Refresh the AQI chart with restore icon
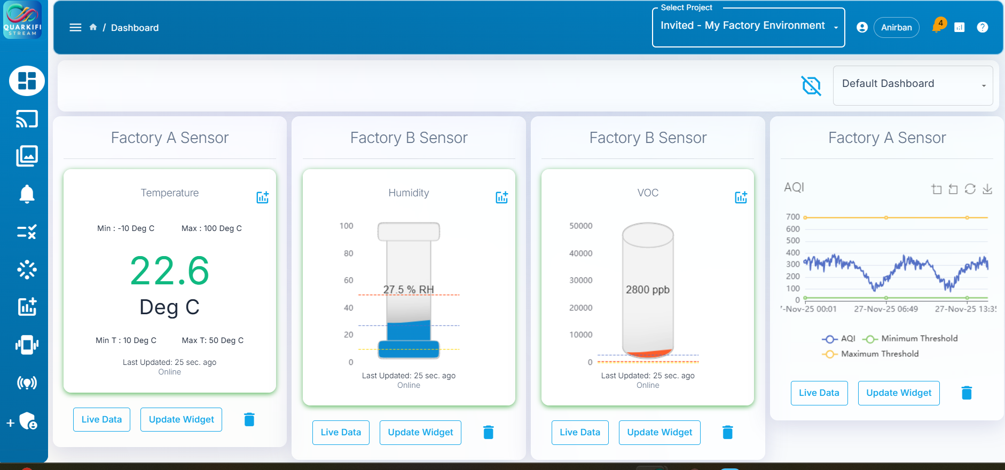 pos(970,189)
